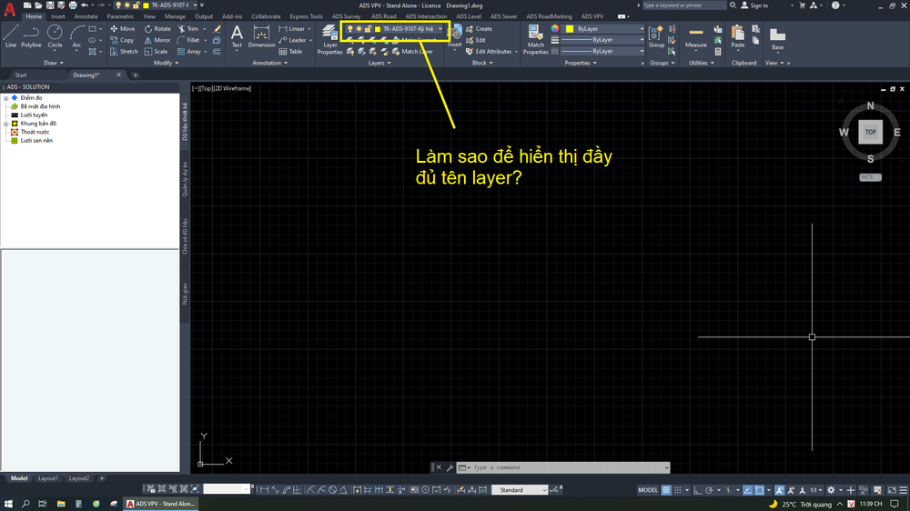
Task: Choose the Dimension annotation tool
Action: point(261,36)
